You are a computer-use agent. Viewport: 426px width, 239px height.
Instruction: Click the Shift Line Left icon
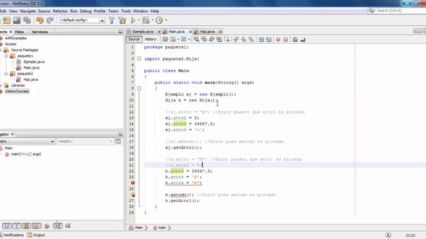pos(261,40)
